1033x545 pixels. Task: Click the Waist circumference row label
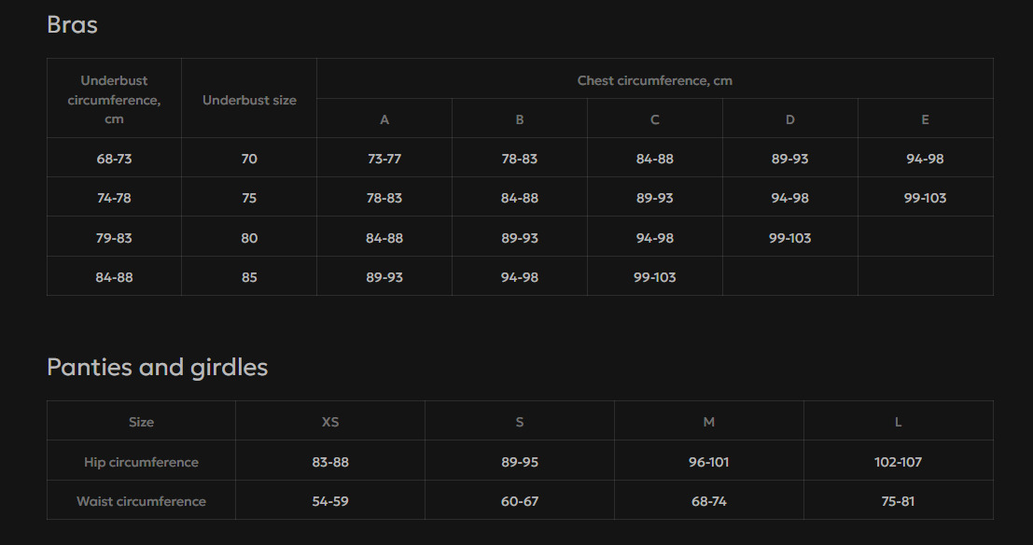click(141, 500)
